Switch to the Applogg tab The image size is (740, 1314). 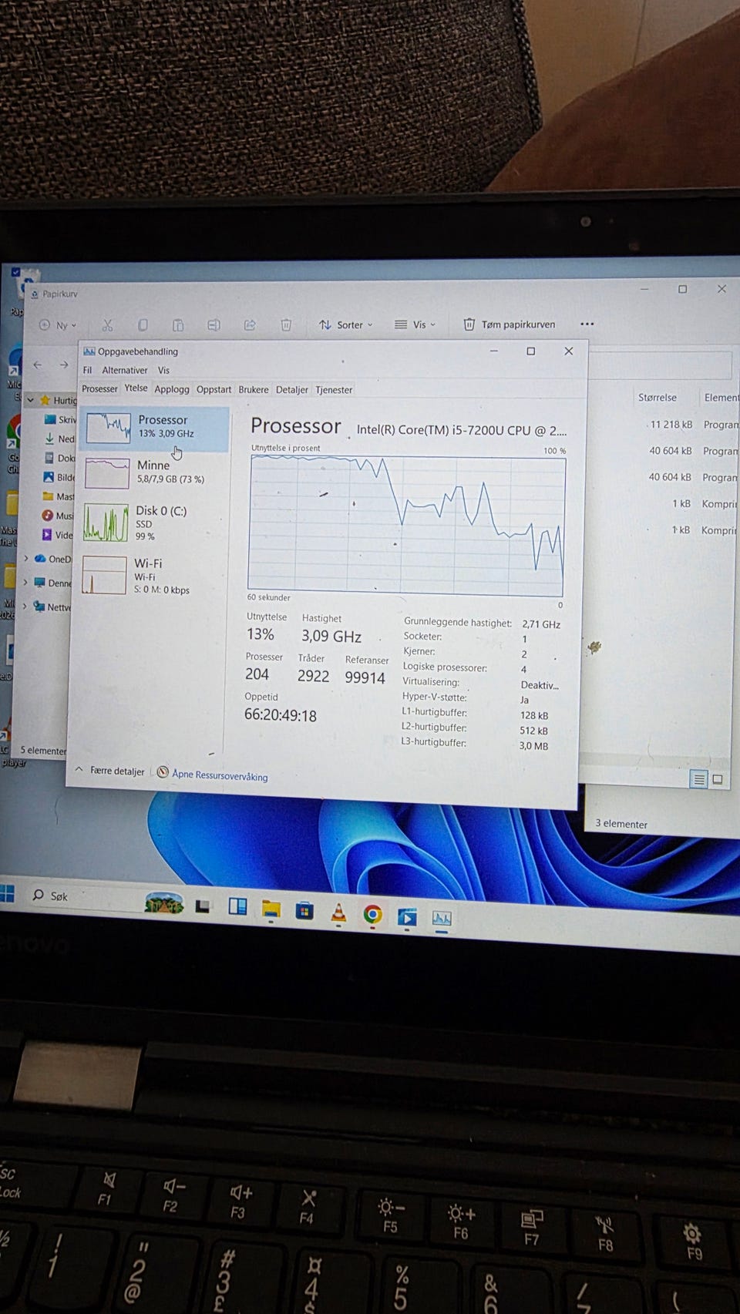171,389
